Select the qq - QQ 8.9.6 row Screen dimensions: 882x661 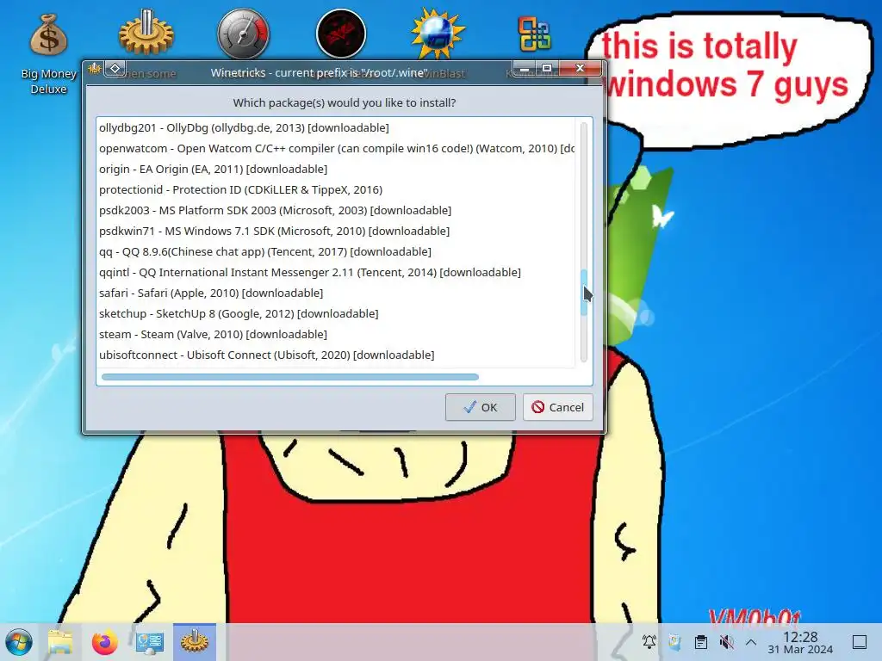pos(337,252)
